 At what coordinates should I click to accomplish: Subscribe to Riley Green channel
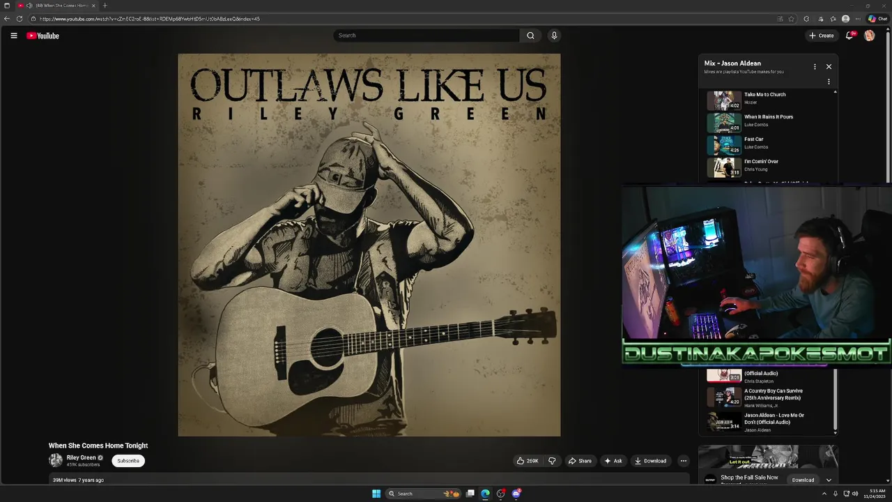point(128,461)
